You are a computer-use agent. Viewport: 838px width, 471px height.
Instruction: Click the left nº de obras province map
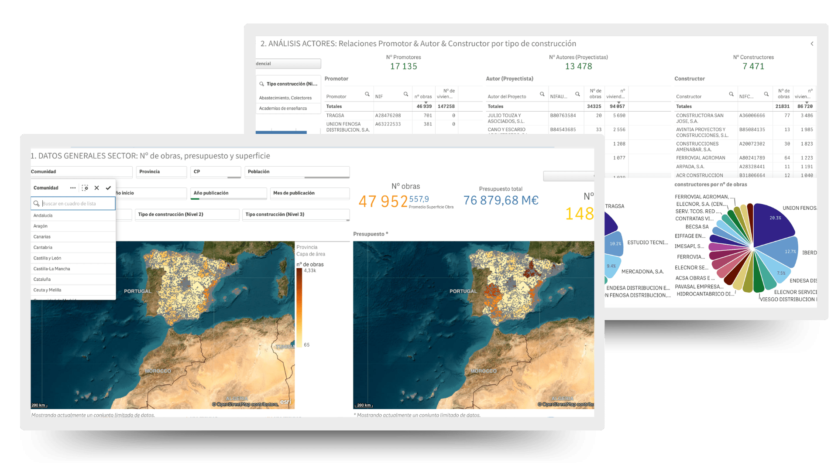tap(162, 325)
